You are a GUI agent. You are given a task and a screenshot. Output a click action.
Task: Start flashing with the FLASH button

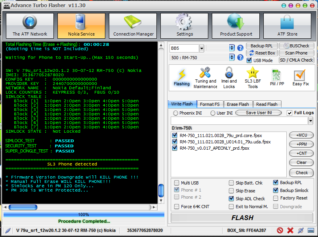coord(242,218)
